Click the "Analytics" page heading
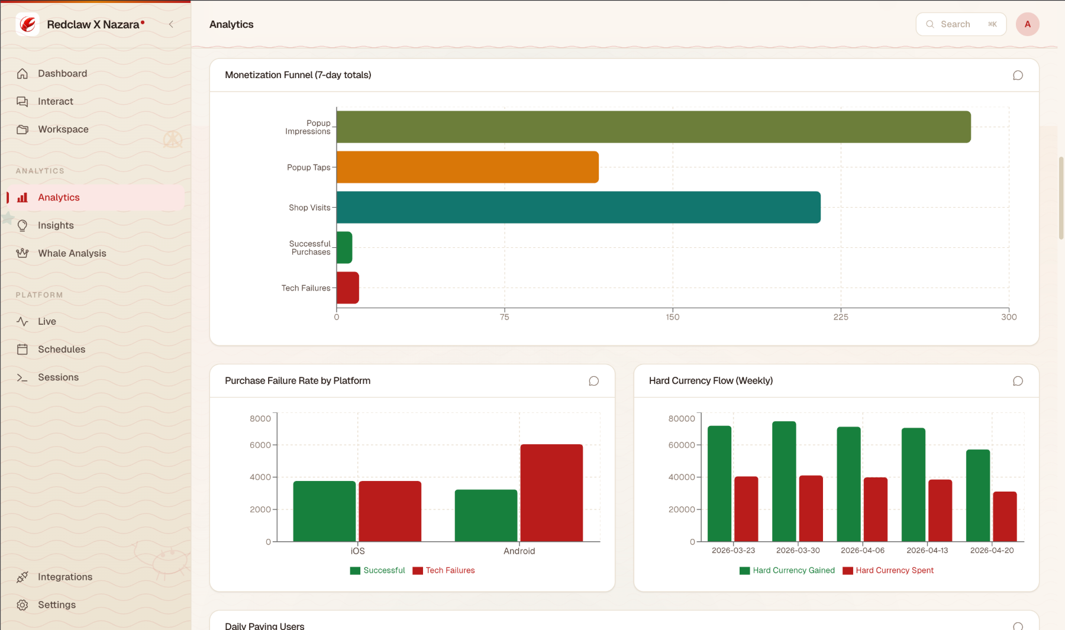The width and height of the screenshot is (1065, 630). pyautogui.click(x=231, y=24)
